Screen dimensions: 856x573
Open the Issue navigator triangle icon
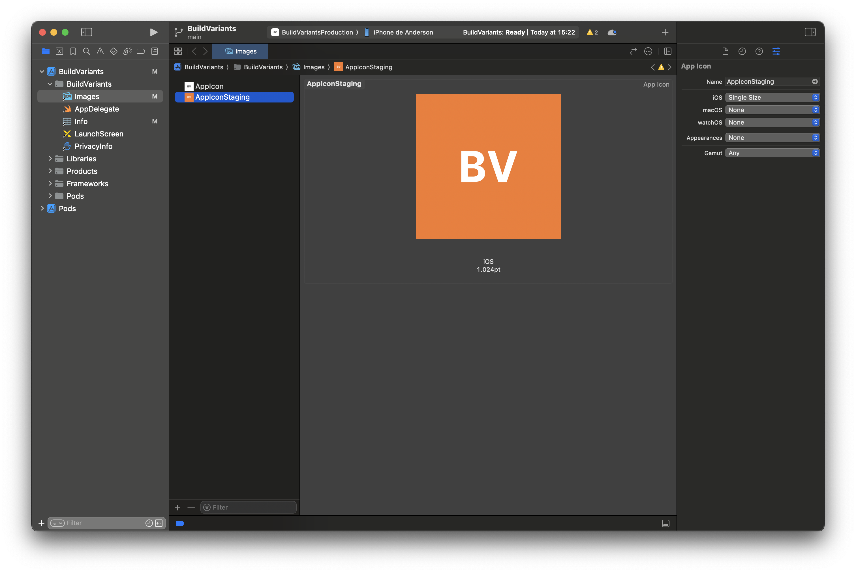[100, 51]
